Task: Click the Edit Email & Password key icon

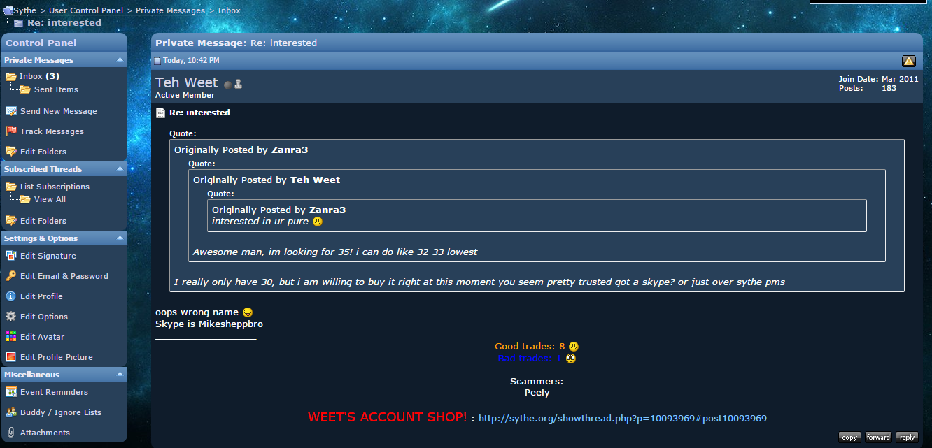Action: tap(10, 276)
